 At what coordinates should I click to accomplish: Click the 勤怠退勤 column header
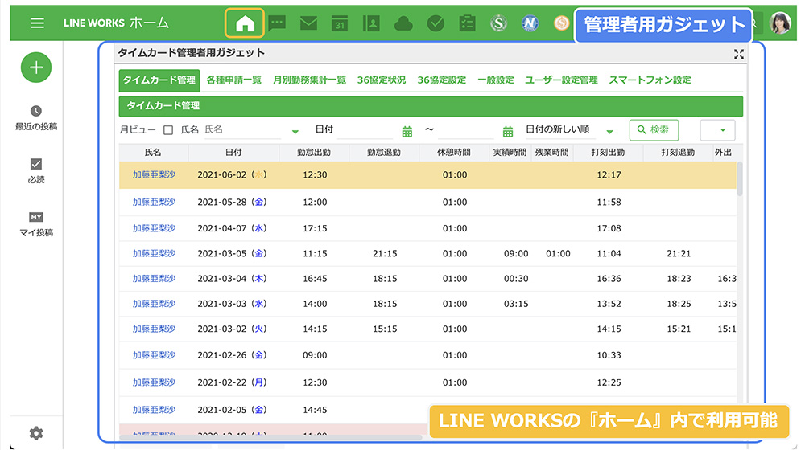tap(383, 153)
